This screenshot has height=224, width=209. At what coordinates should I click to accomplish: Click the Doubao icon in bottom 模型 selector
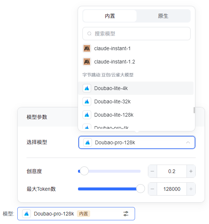pos(26,214)
